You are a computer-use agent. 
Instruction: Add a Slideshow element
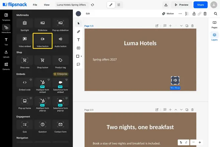pyautogui.click(x=42, y=25)
